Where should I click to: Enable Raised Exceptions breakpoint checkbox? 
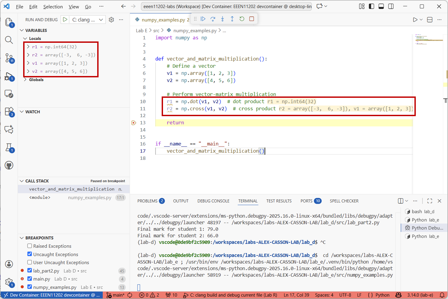click(30, 246)
